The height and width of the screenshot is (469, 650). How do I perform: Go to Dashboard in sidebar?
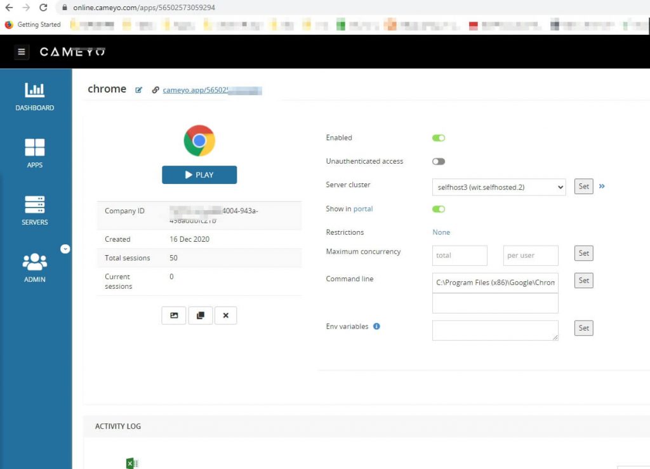(35, 97)
